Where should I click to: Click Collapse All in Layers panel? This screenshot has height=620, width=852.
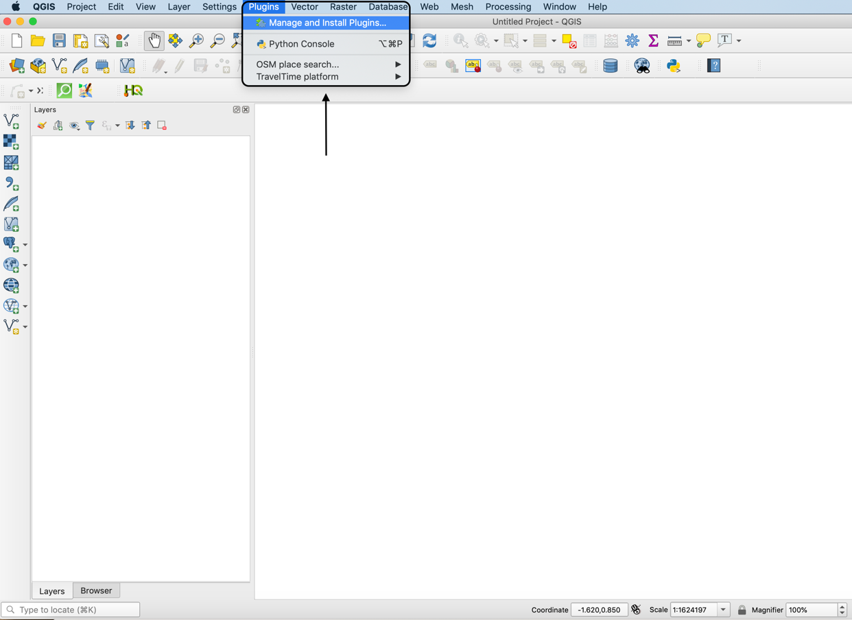tap(146, 126)
